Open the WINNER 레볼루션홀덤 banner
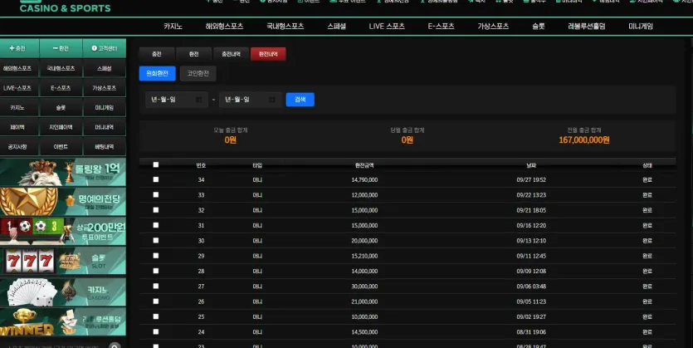 pos(63,322)
